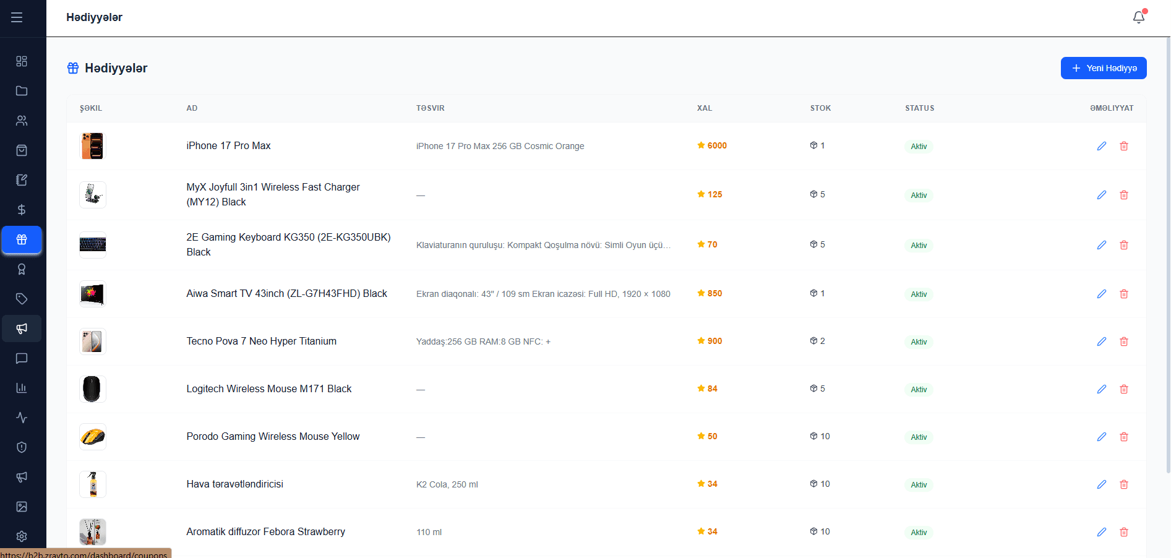Edit the MyX Joyfull Wireless Charger gift
1171x558 pixels.
[x=1102, y=195]
